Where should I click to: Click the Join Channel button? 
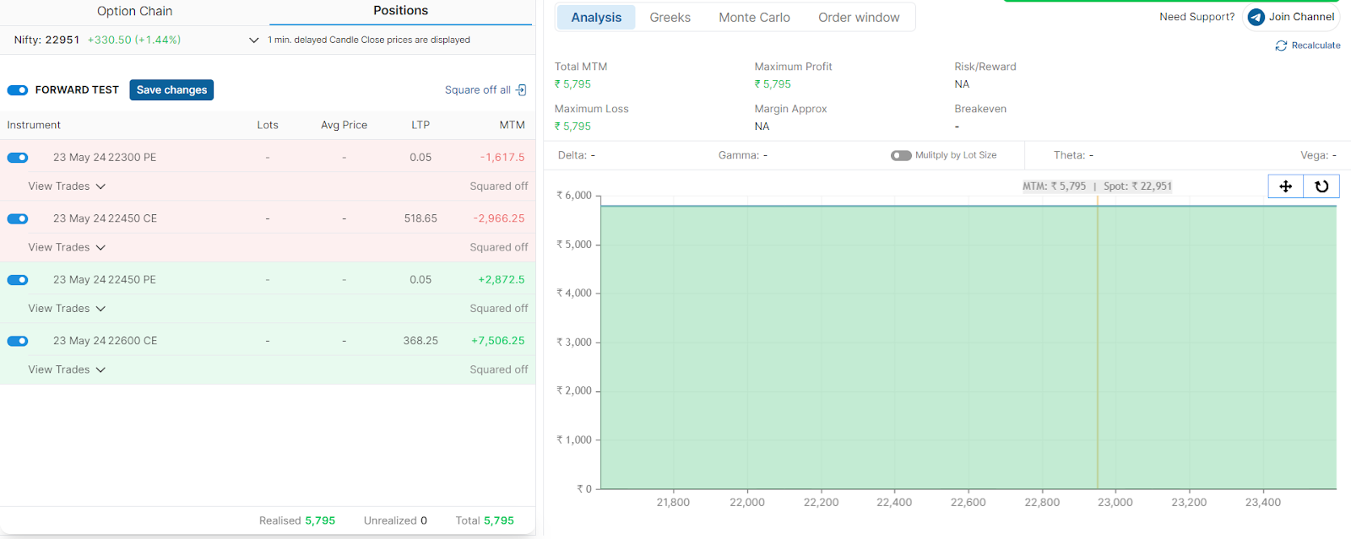point(1291,17)
